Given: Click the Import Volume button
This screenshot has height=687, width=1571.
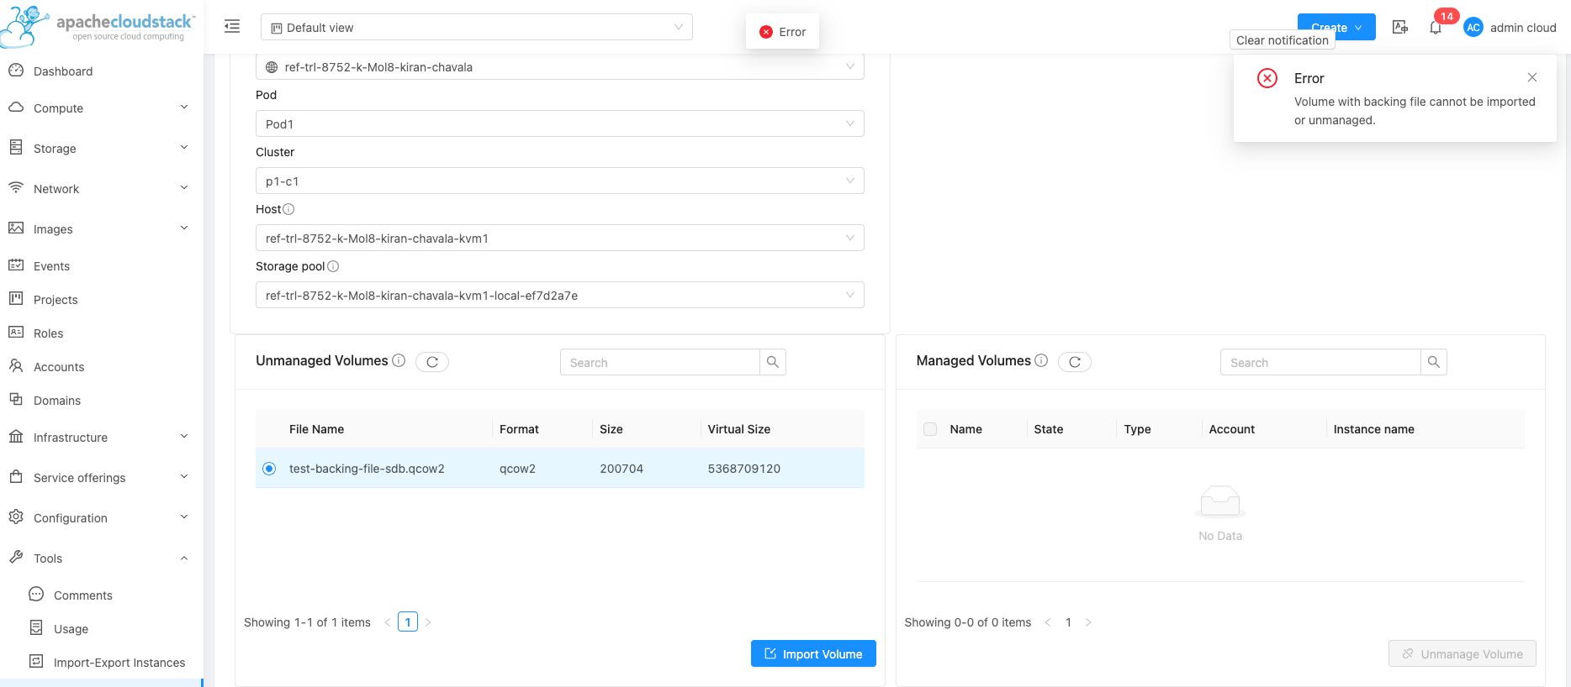Looking at the screenshot, I should pyautogui.click(x=813, y=653).
